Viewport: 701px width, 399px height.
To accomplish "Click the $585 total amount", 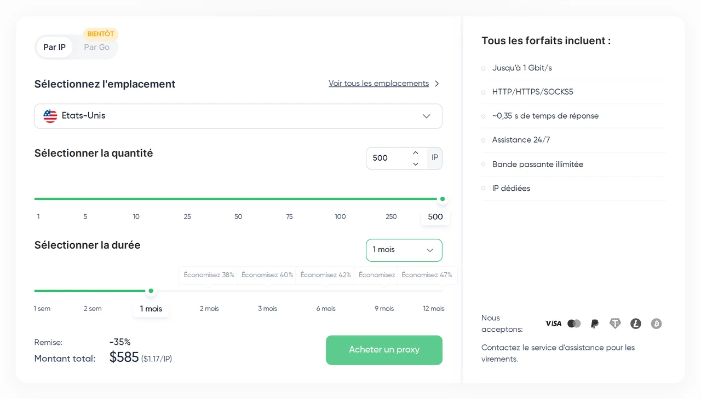I will (124, 357).
